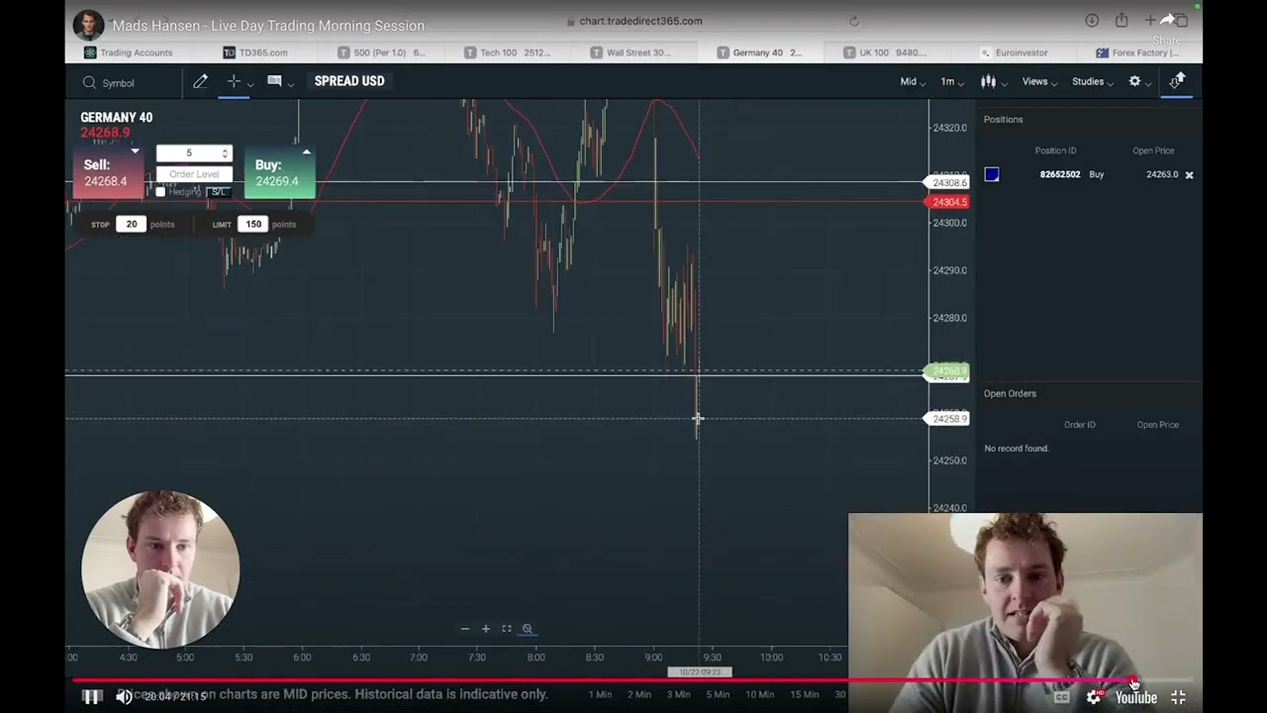This screenshot has width=1267, height=713.
Task: Select the 2 Min interval button
Action: (x=639, y=694)
